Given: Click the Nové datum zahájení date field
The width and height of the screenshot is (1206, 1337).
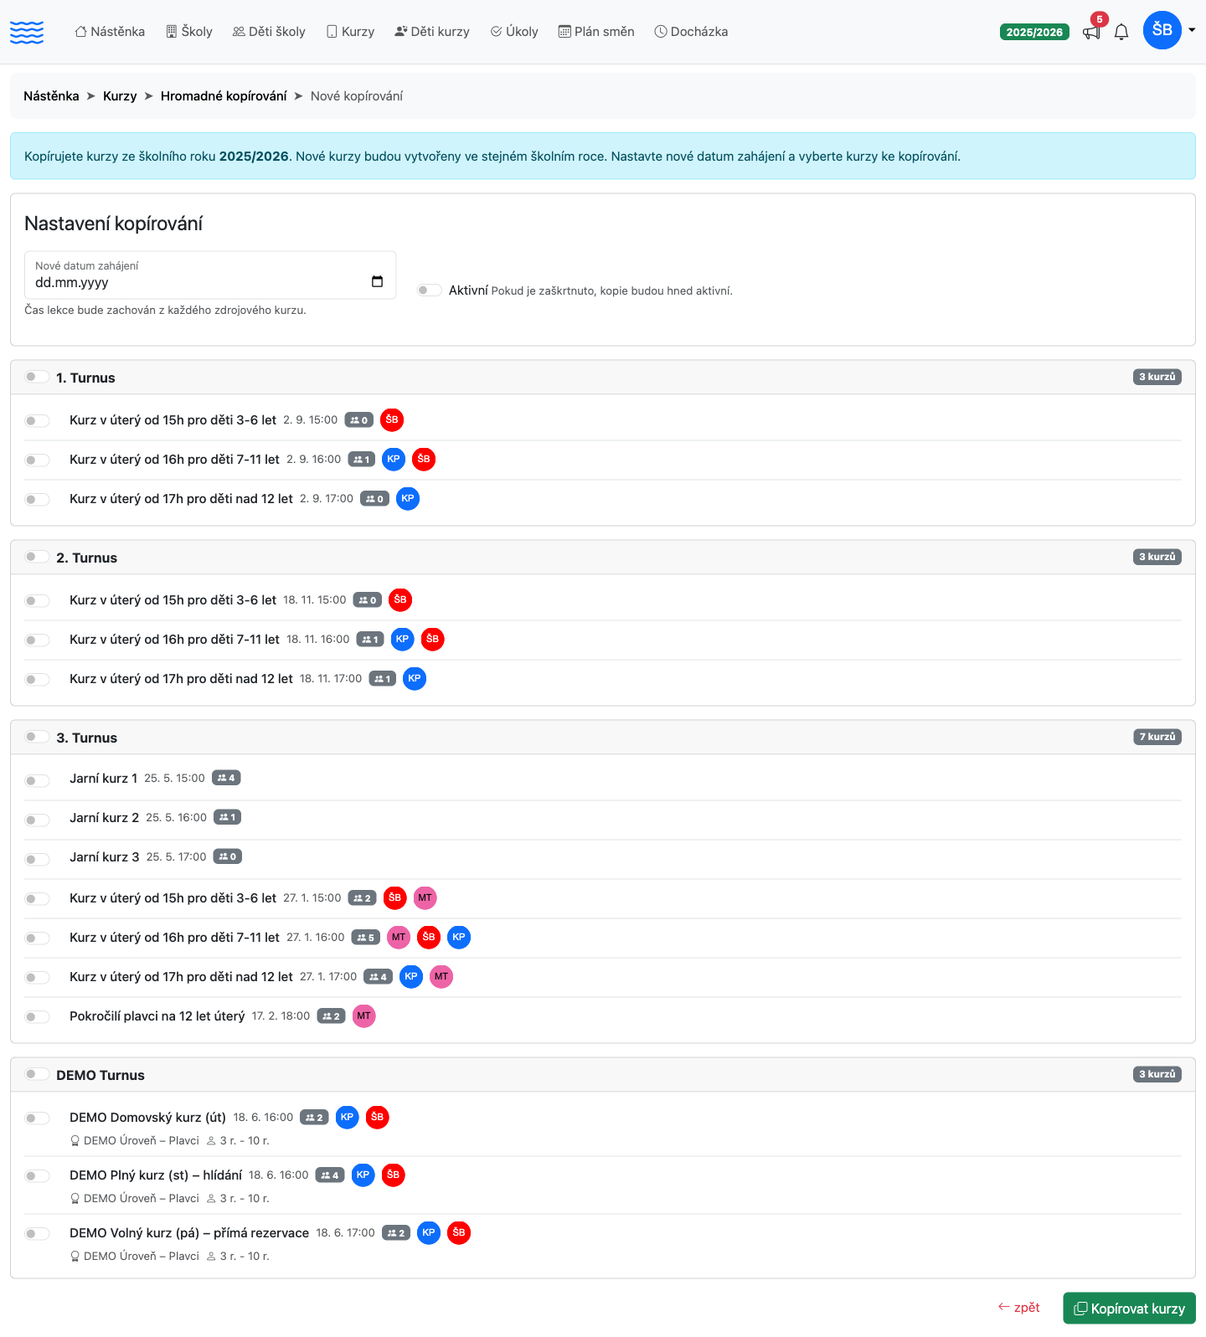Looking at the screenshot, I should click(210, 275).
